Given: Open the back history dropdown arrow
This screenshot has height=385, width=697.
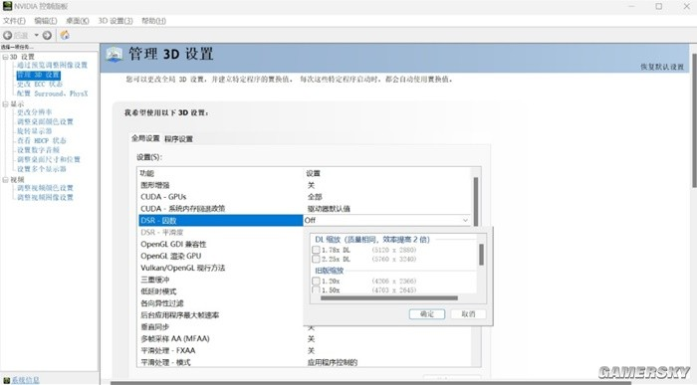Looking at the screenshot, I should click(x=37, y=35).
